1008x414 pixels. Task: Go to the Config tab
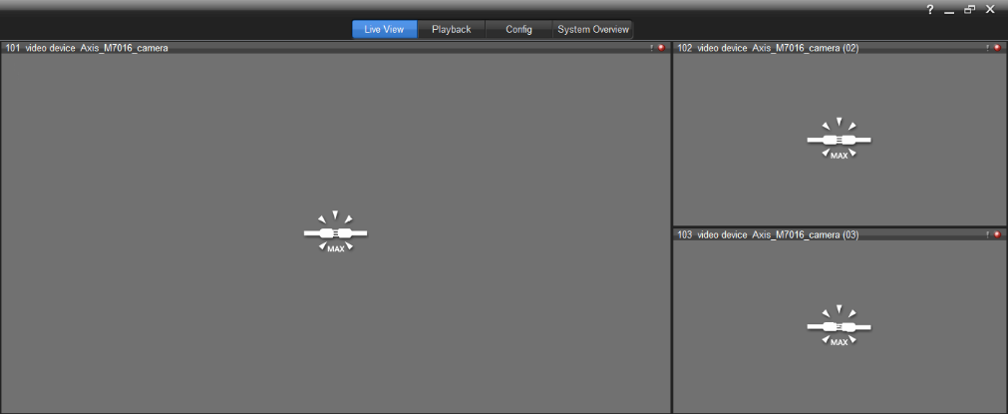pos(518,29)
